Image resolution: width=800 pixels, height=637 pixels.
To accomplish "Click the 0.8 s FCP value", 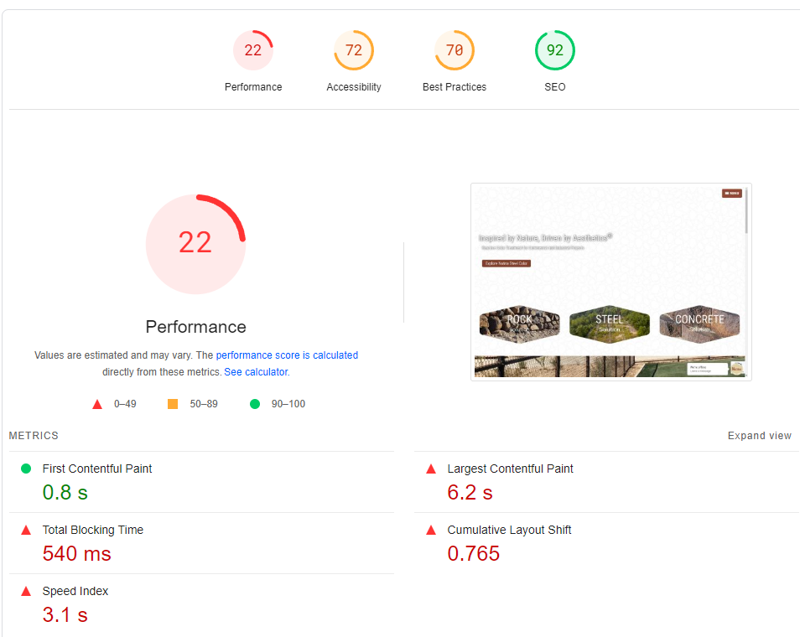I will (65, 492).
